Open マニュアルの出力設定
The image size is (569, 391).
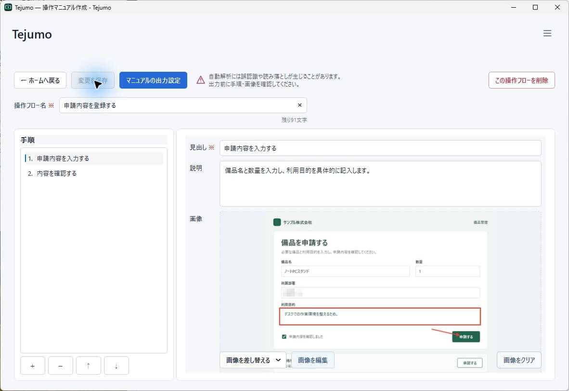153,80
